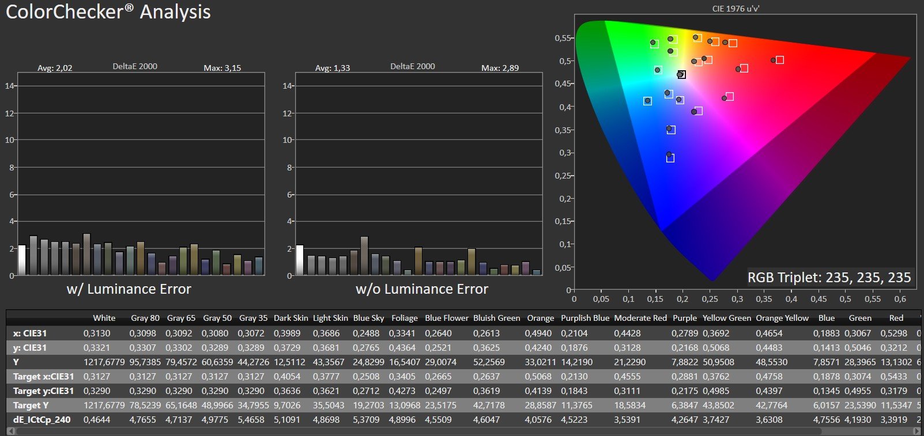924x436 pixels.
Task: Select the Target Y row label
Action: point(31,405)
